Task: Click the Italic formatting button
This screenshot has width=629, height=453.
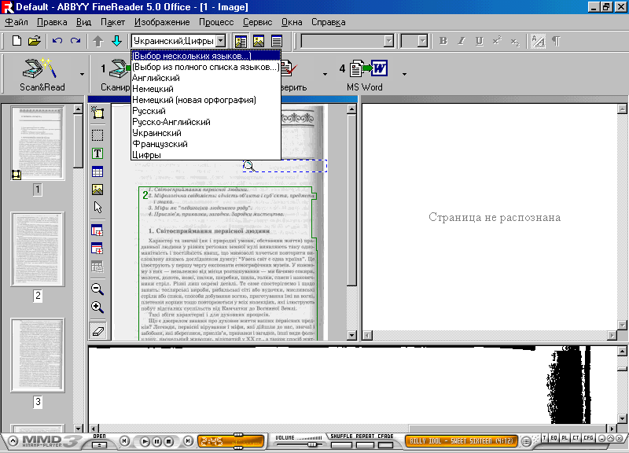Action: tap(462, 41)
